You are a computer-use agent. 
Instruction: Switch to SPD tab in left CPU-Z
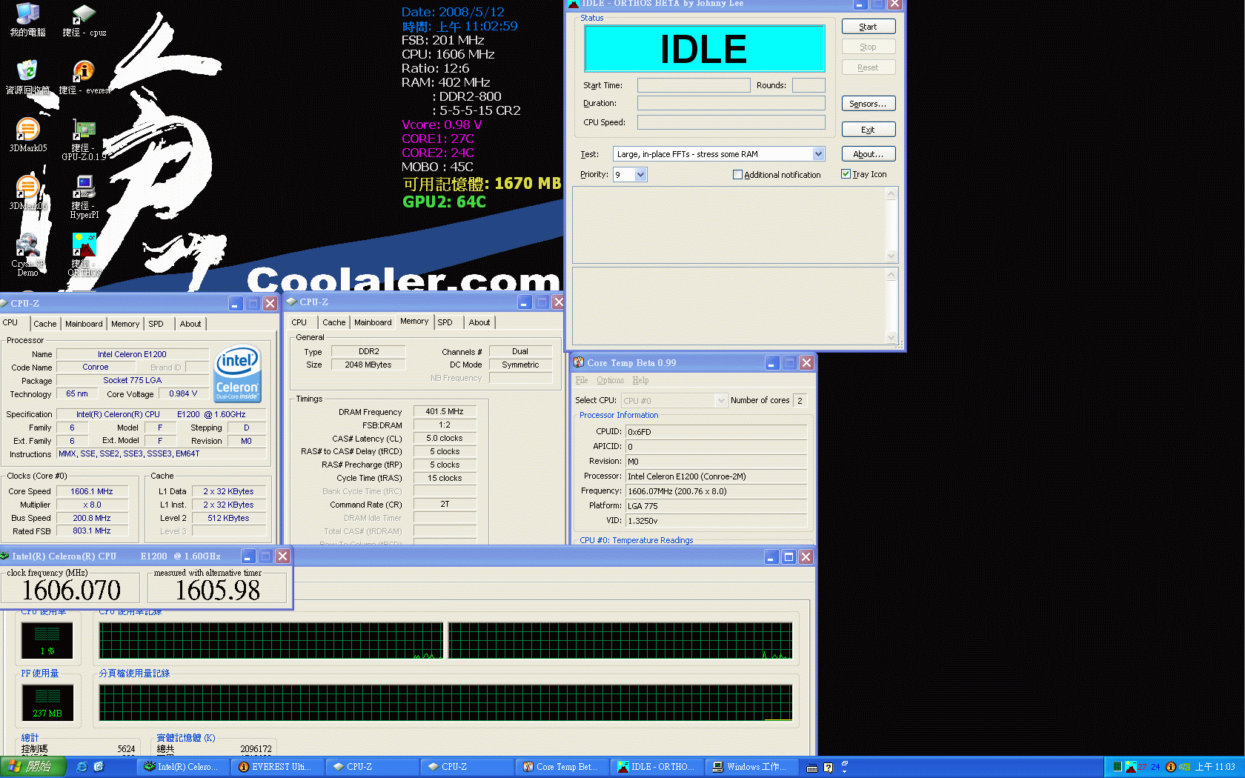[156, 324]
